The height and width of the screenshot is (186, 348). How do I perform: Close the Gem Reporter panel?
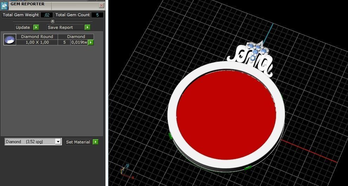(x=102, y=6)
